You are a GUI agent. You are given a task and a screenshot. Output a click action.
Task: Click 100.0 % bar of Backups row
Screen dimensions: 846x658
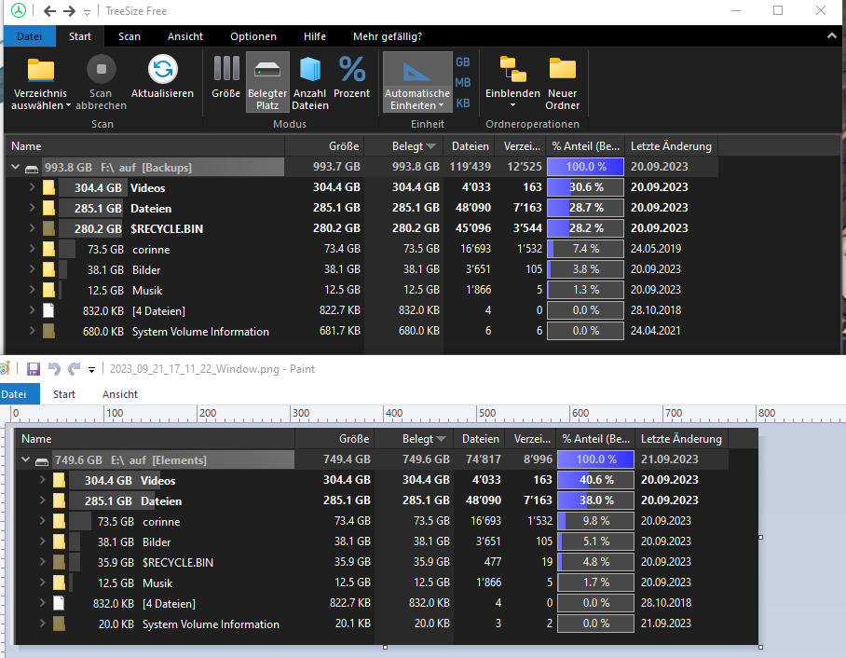pos(586,167)
